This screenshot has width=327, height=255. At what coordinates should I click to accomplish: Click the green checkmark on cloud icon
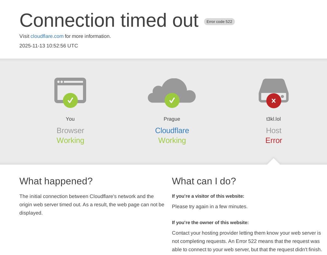[172, 100]
